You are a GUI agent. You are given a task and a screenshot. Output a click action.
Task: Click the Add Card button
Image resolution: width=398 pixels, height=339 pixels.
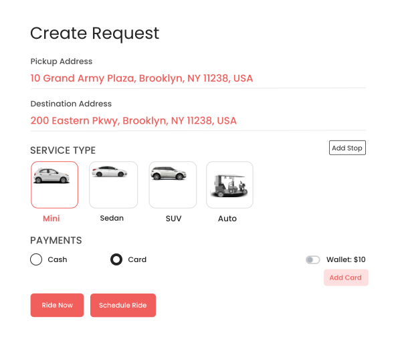tap(346, 277)
